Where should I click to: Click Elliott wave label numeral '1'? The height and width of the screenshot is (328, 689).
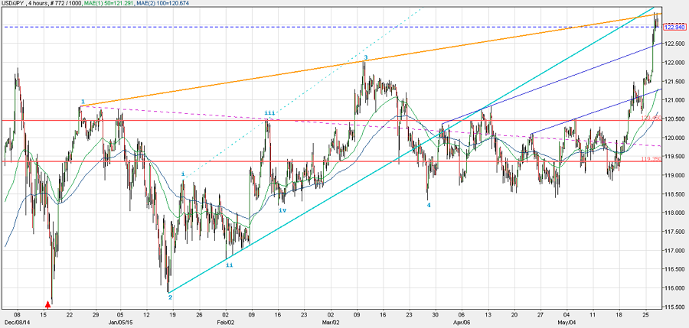pyautogui.click(x=83, y=102)
